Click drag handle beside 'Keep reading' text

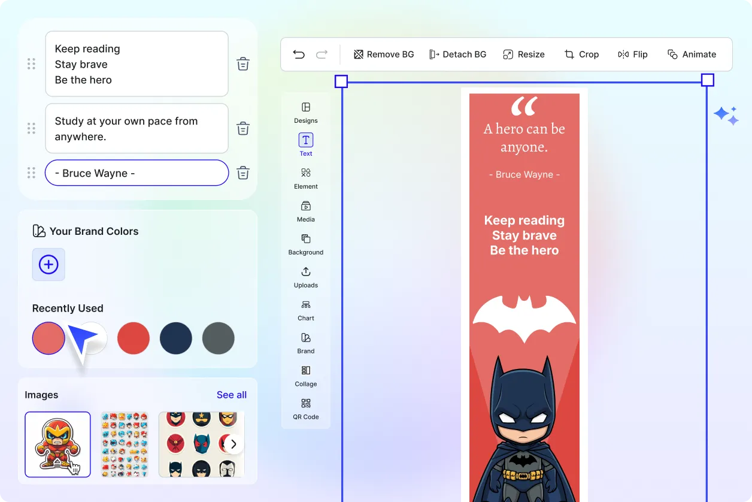32,64
